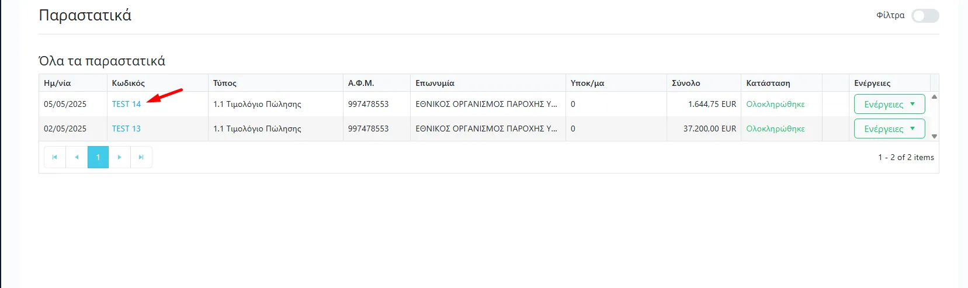Toggle the Φίλτρα filters switch
The image size is (968, 288).
[x=925, y=16]
